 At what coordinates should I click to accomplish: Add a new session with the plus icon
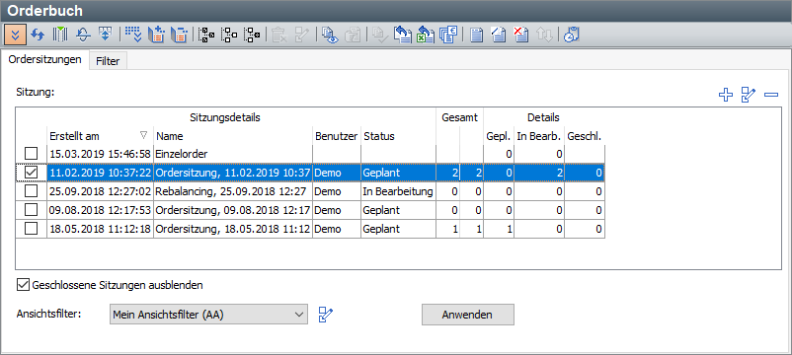click(725, 95)
